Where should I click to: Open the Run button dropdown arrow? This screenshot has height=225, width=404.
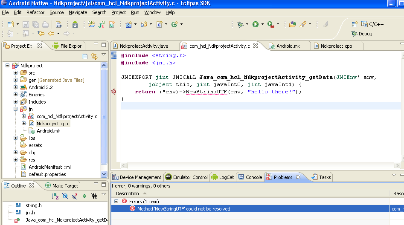[262, 24]
